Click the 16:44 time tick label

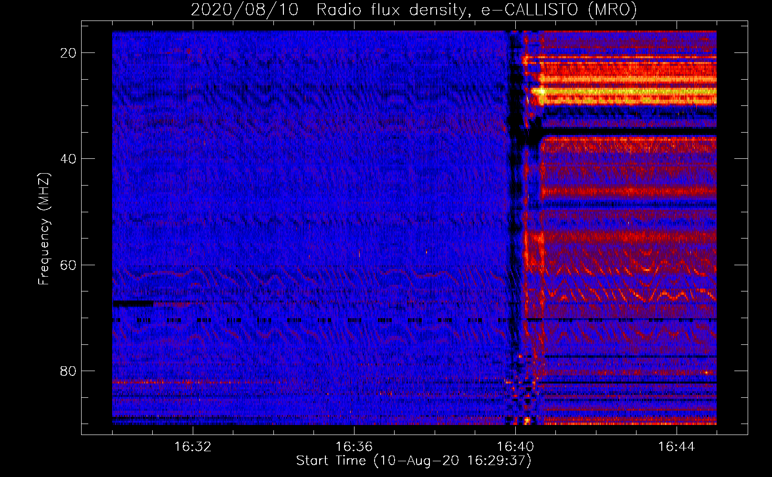tap(677, 447)
